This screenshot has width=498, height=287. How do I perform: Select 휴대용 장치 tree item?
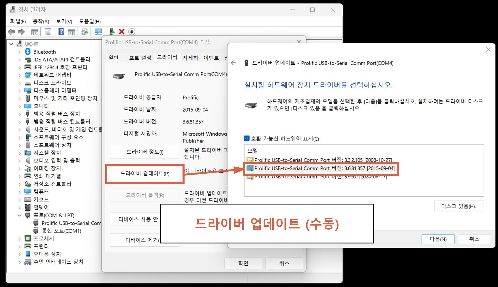47,254
